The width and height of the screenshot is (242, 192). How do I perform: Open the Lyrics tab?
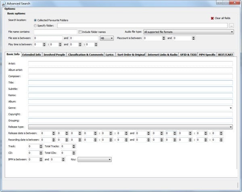pos(109,54)
